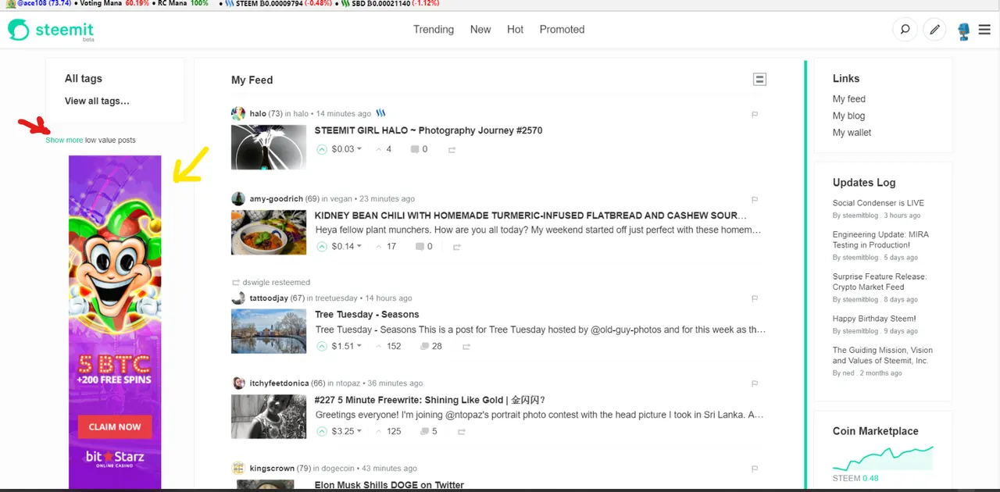This screenshot has width=1000, height=492.
Task: Flag kingscrown's dogecoin post
Action: pos(755,469)
